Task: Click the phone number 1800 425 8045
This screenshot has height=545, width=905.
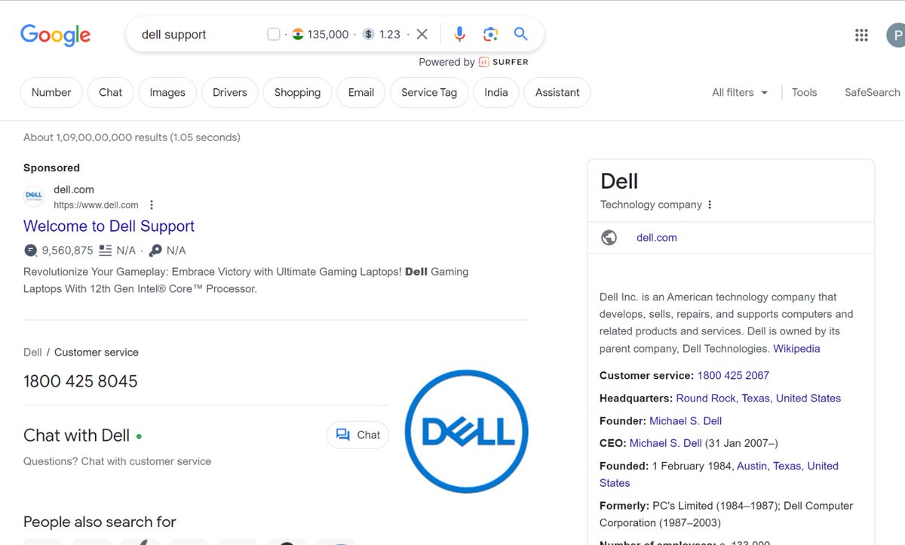Action: coord(81,381)
